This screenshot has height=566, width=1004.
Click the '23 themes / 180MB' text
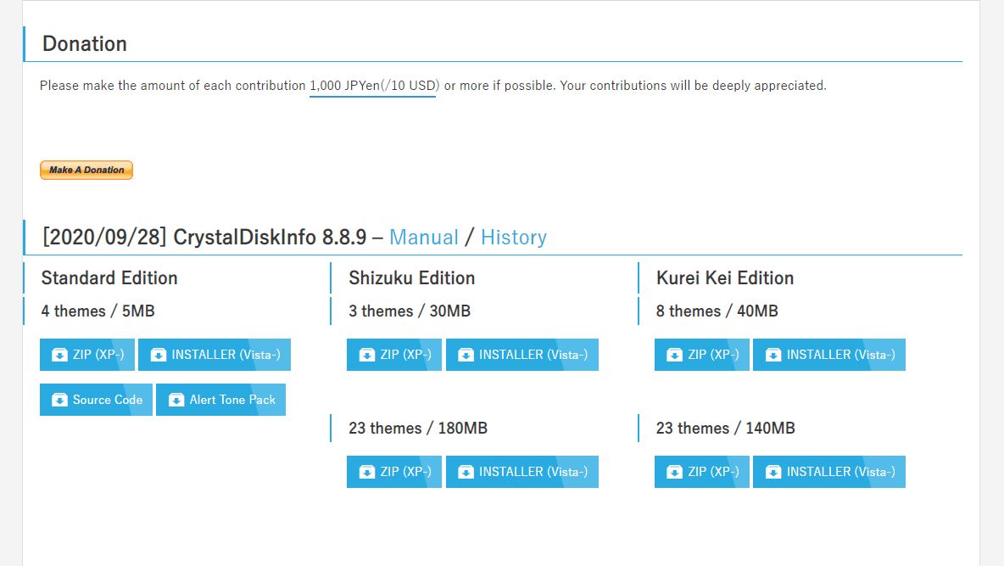pyautogui.click(x=418, y=429)
